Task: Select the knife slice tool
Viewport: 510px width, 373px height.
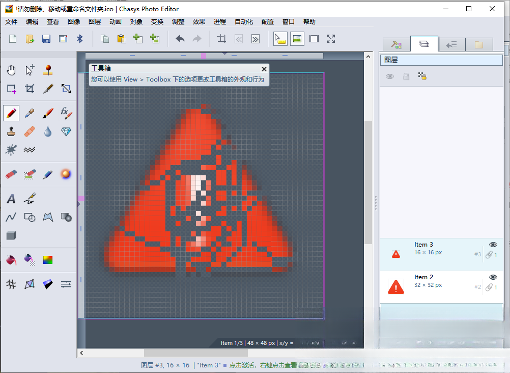Action: (48, 89)
